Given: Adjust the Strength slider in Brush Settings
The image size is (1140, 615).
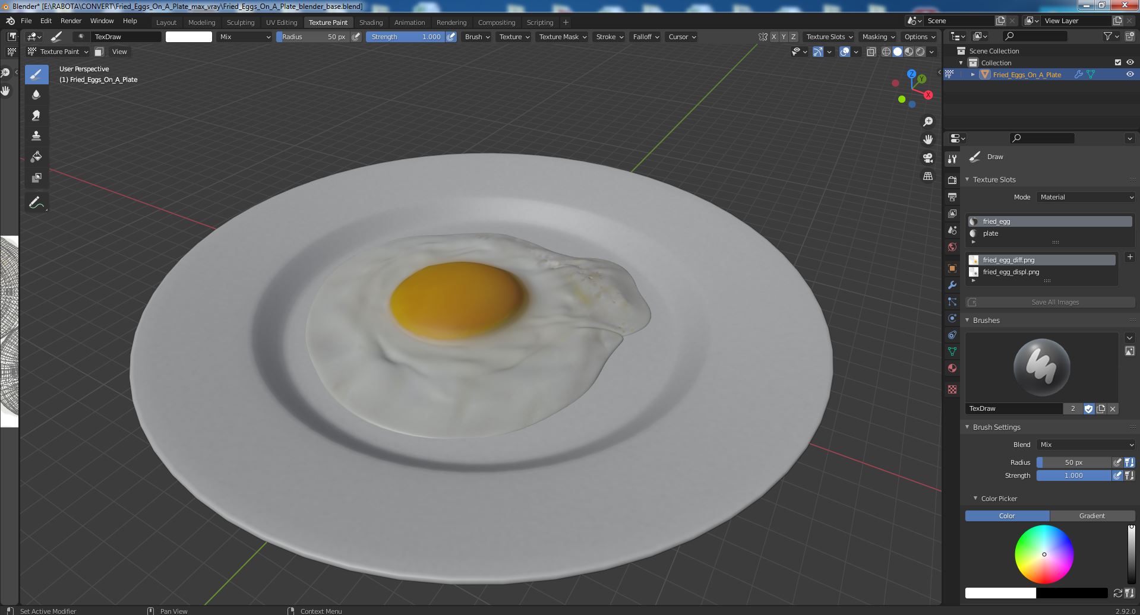Looking at the screenshot, I should pos(1073,475).
